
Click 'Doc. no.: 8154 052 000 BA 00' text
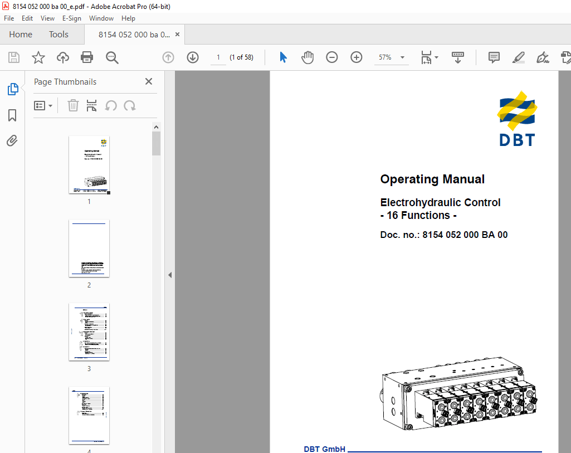click(x=444, y=235)
